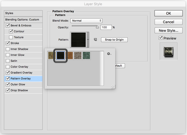The height and width of the screenshot is (135, 187).
Task: Select the gray stone pattern swatch
Action: pyautogui.click(x=78, y=56)
